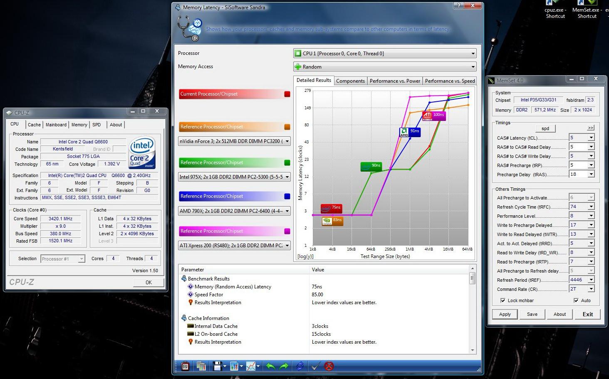
Task: Click the orange reference color swatch
Action: tap(287, 127)
